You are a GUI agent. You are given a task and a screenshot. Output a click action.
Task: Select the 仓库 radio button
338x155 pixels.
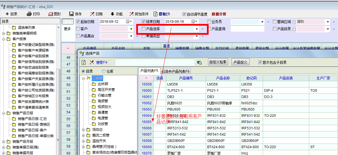(x=104, y=71)
